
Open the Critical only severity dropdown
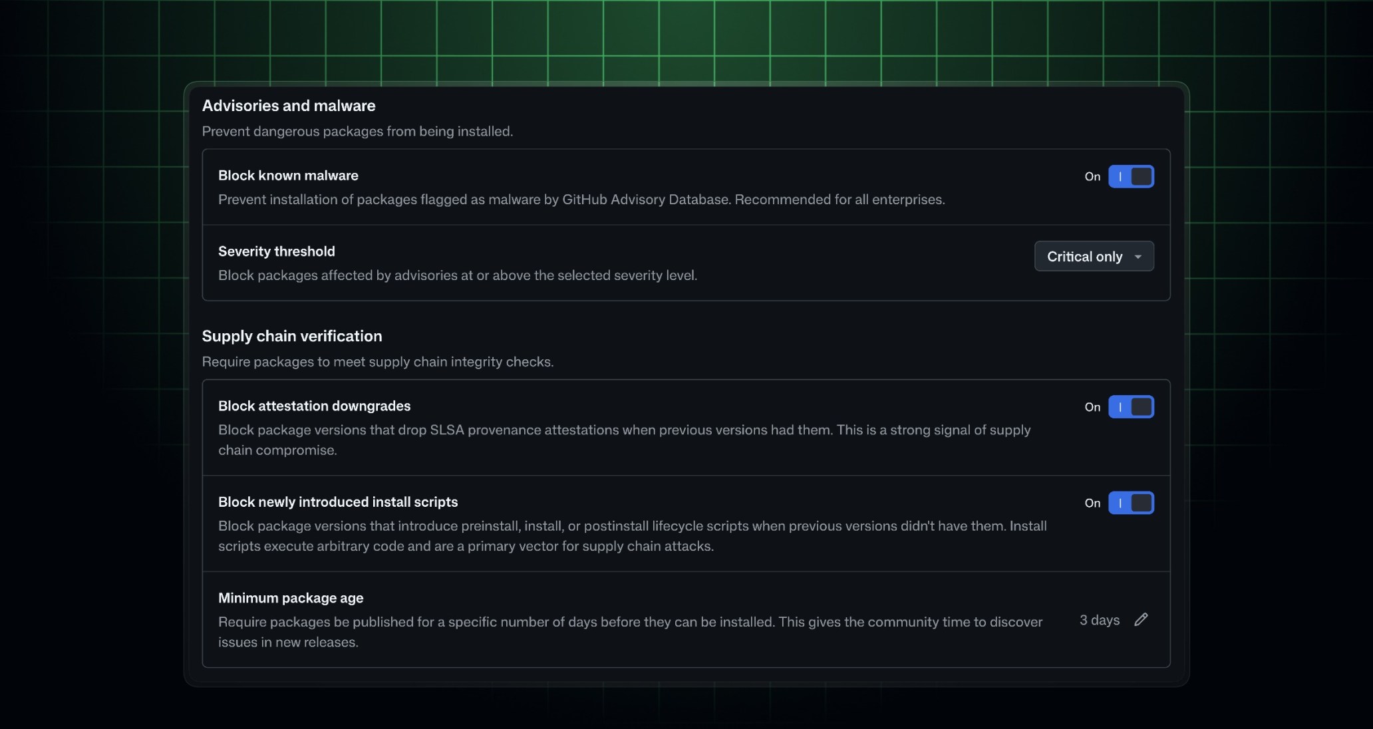coord(1094,256)
